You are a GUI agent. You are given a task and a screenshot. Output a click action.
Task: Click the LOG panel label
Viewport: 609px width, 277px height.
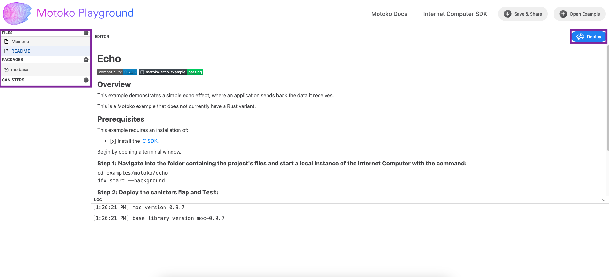tap(98, 200)
